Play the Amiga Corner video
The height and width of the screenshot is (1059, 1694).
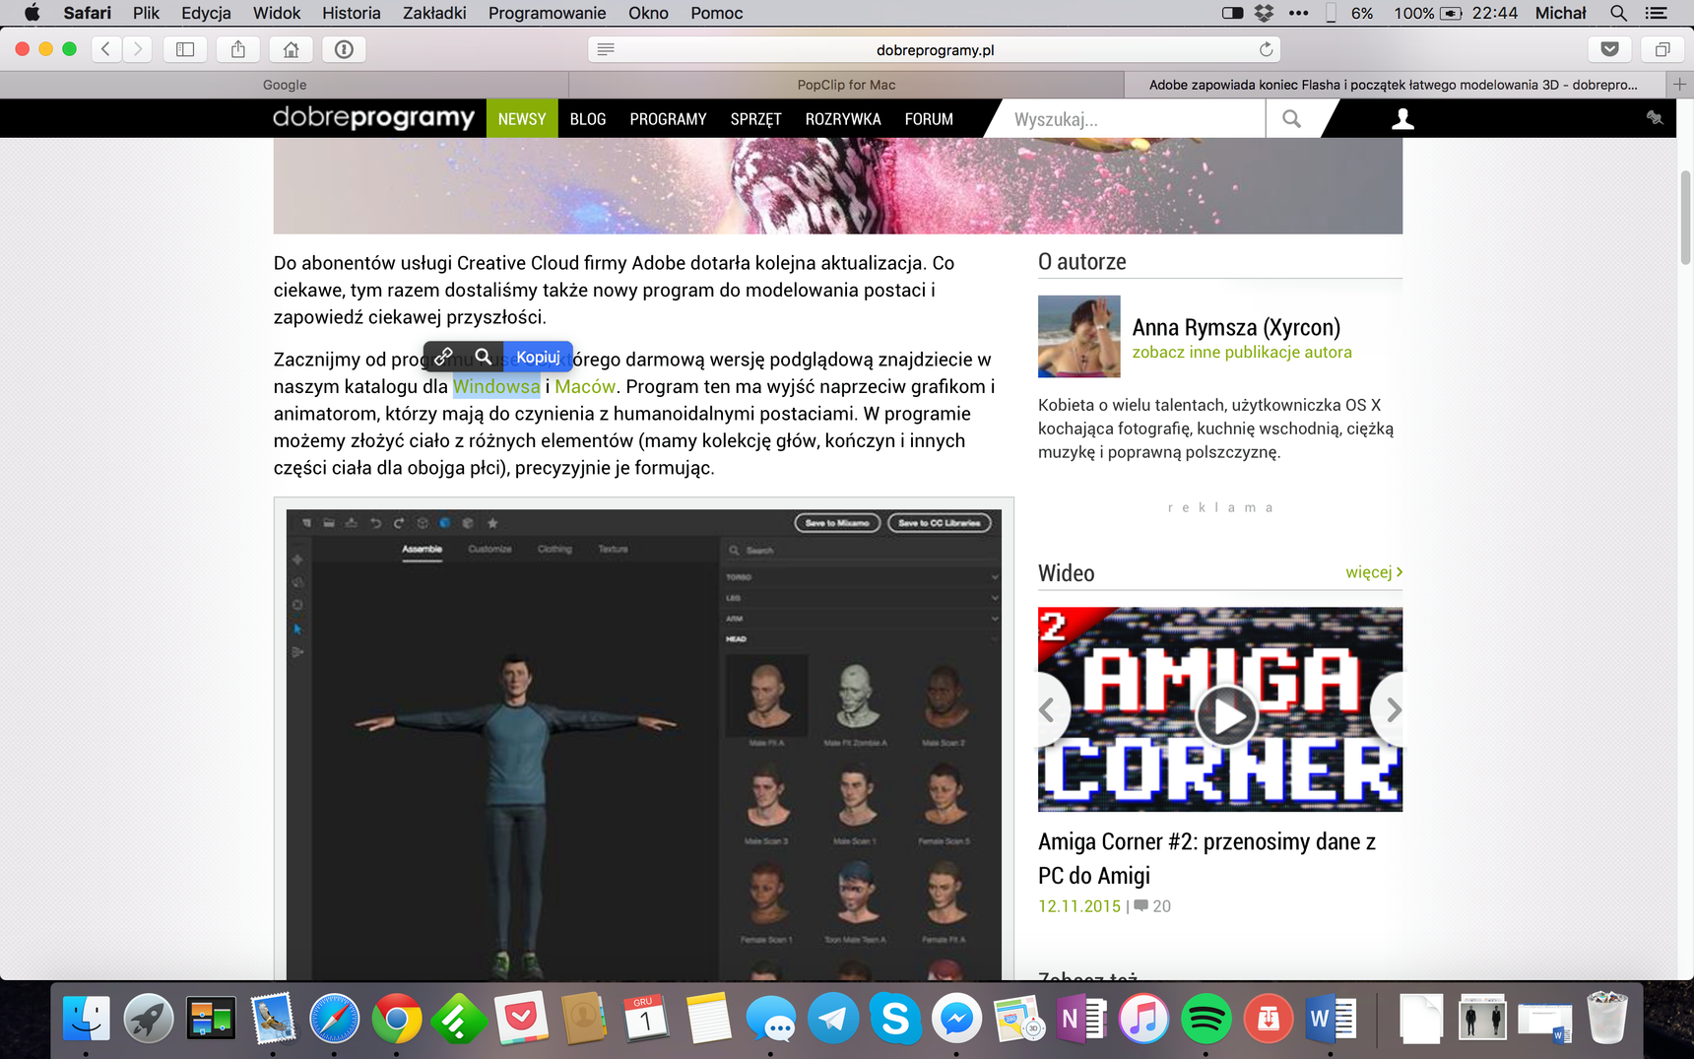[1226, 715]
